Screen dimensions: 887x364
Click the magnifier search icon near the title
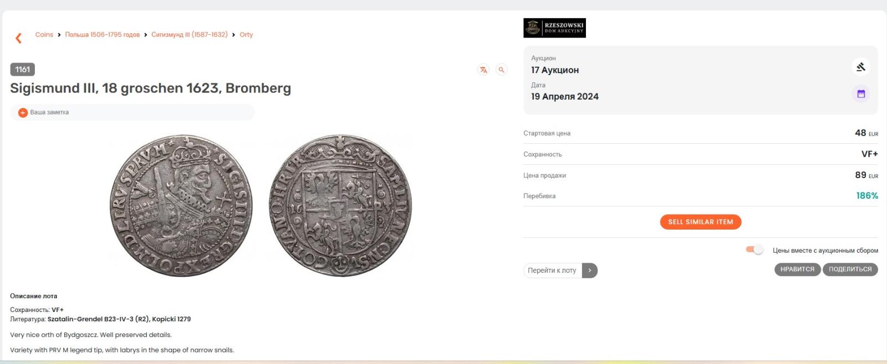click(501, 70)
